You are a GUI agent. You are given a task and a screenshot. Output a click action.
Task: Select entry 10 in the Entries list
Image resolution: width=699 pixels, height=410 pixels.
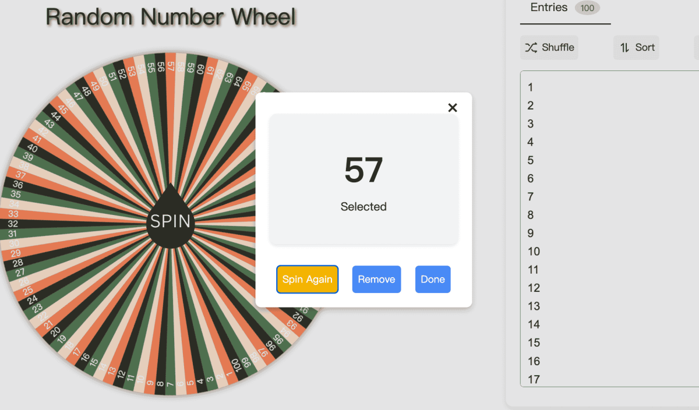(x=533, y=251)
